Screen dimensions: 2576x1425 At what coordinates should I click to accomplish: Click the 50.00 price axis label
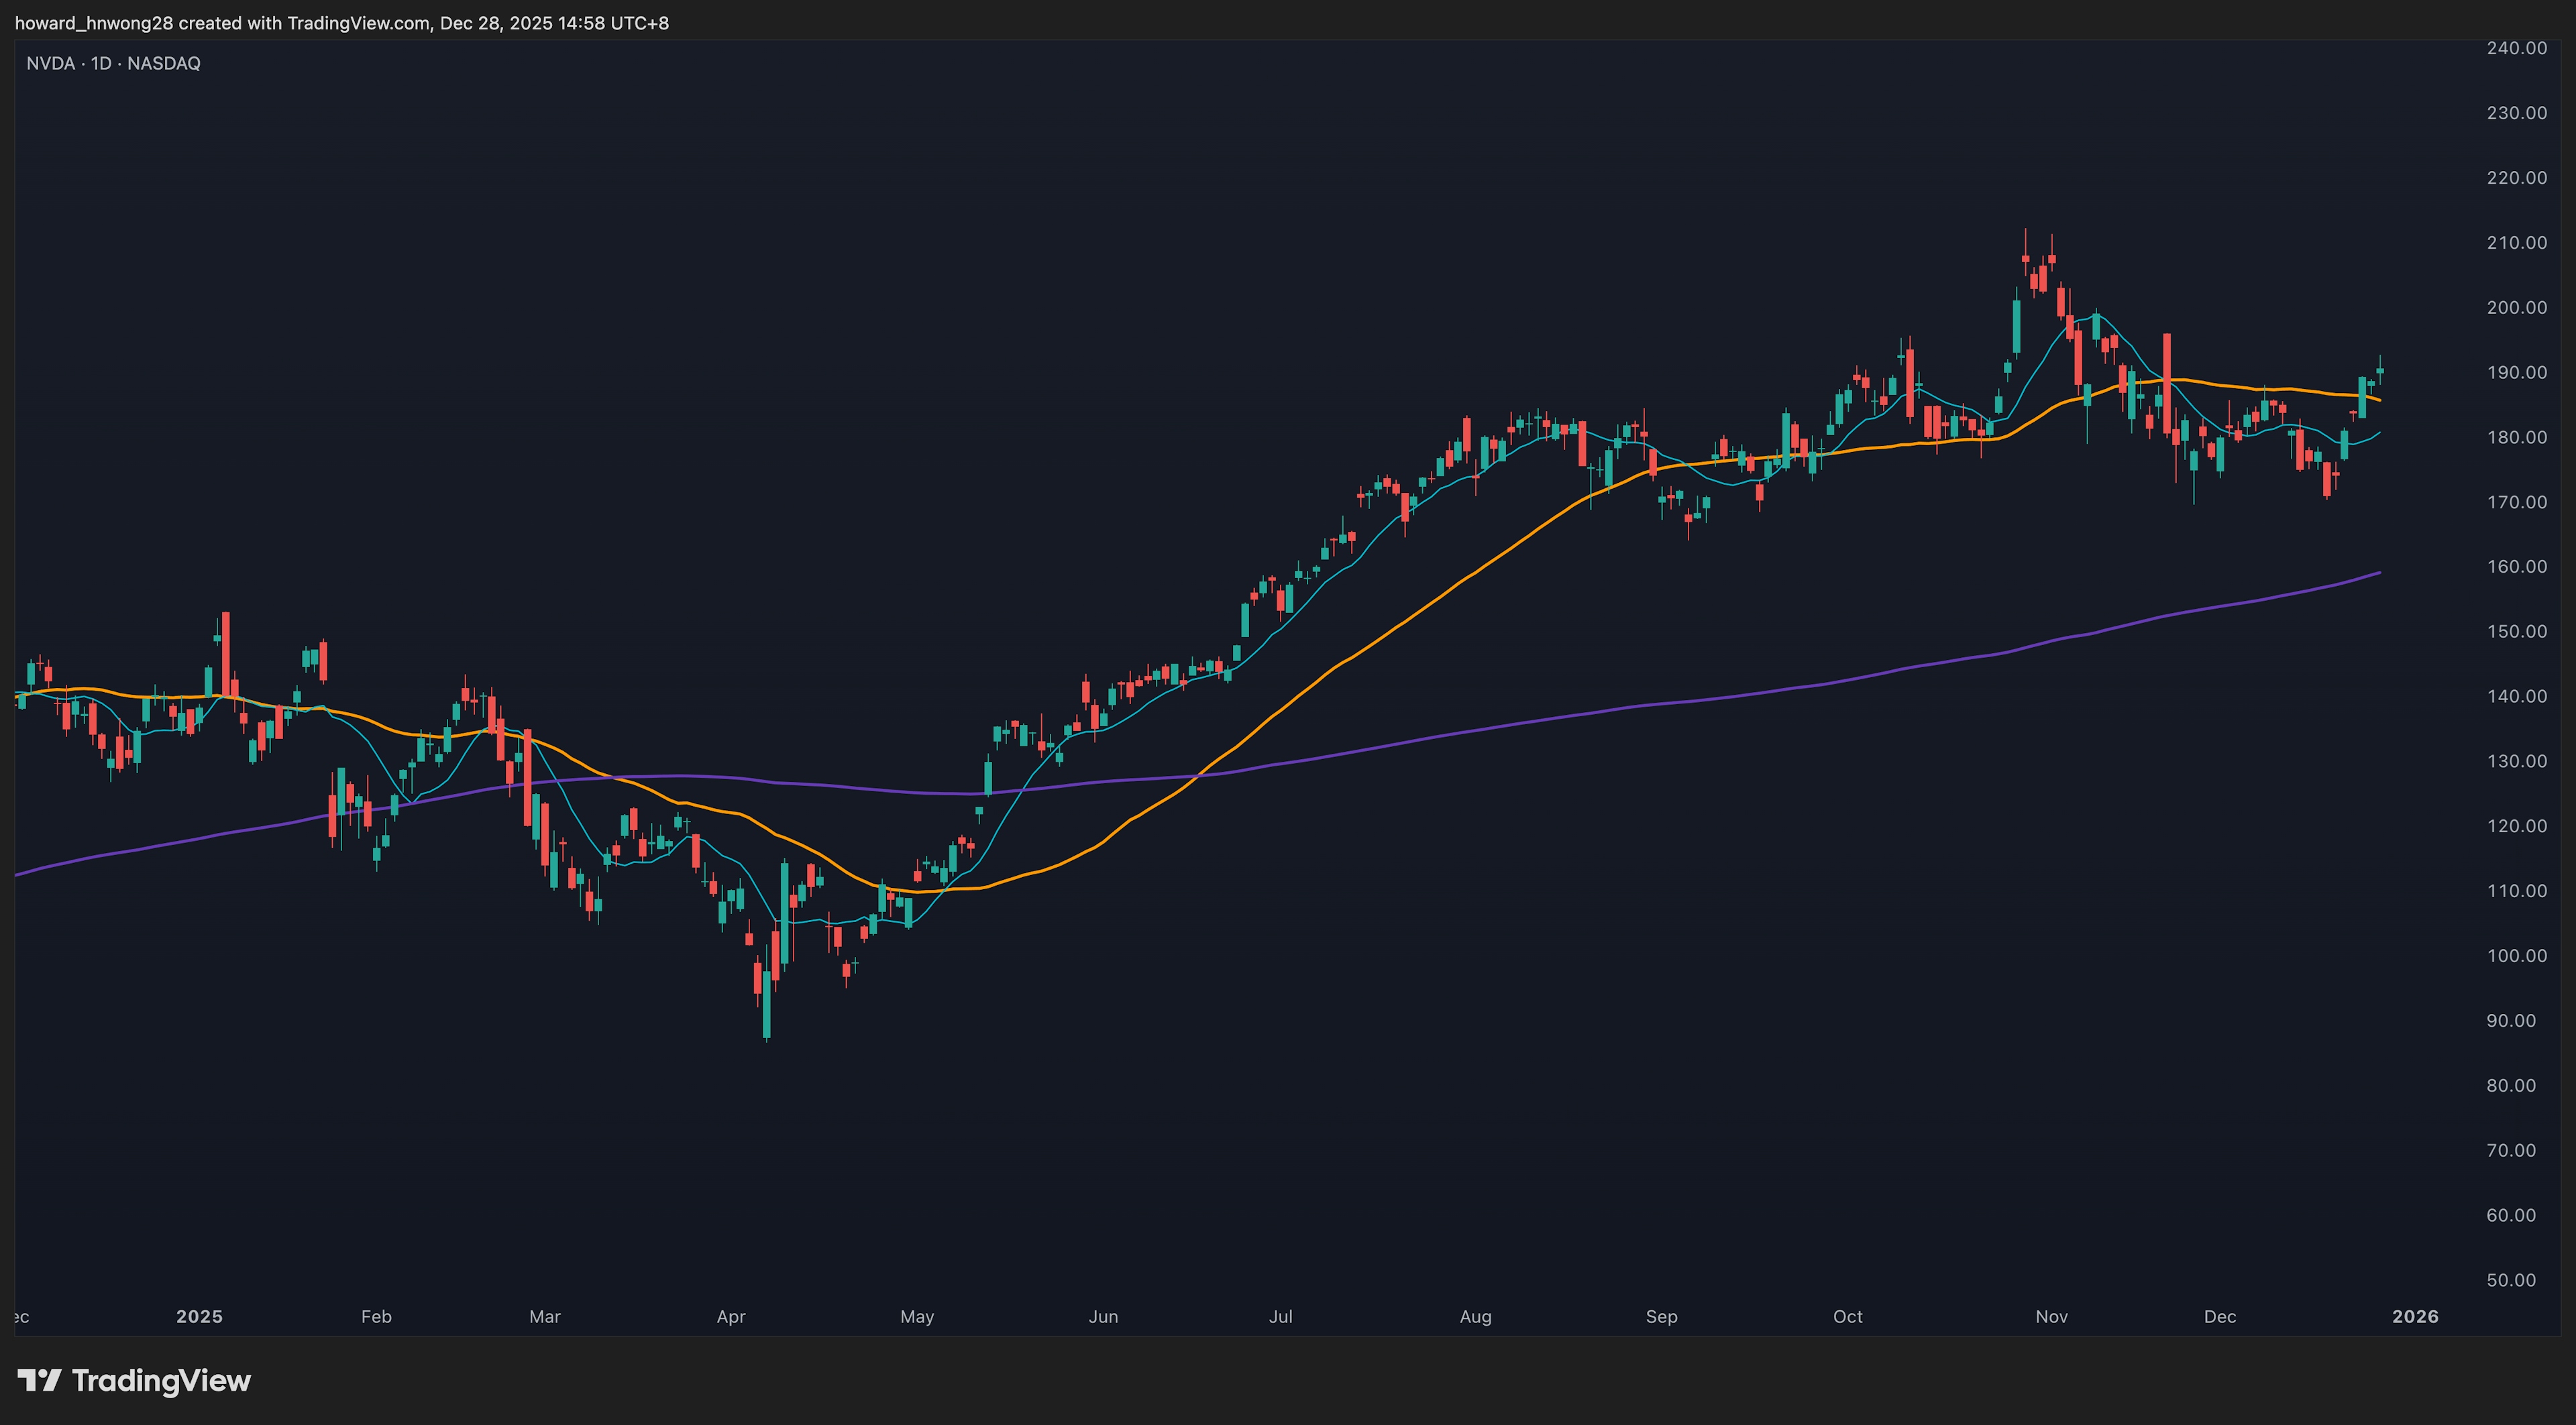(2516, 1279)
